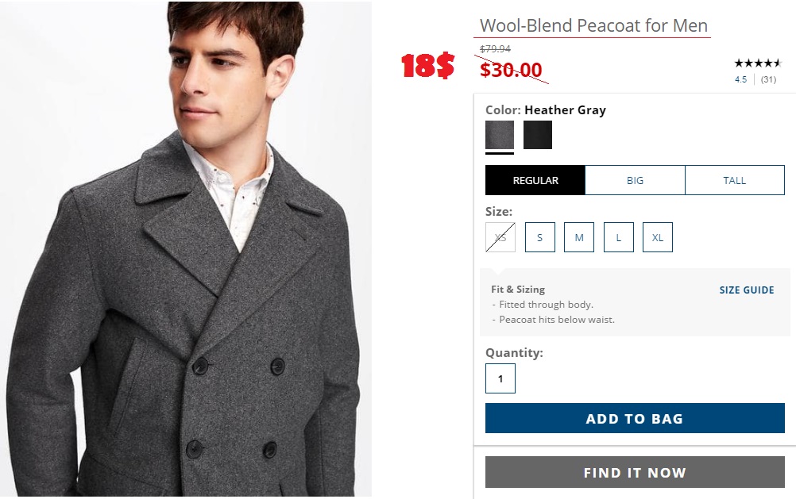Viewport: 796px width, 499px height.
Task: Switch to the Tall fit tab
Action: click(734, 181)
